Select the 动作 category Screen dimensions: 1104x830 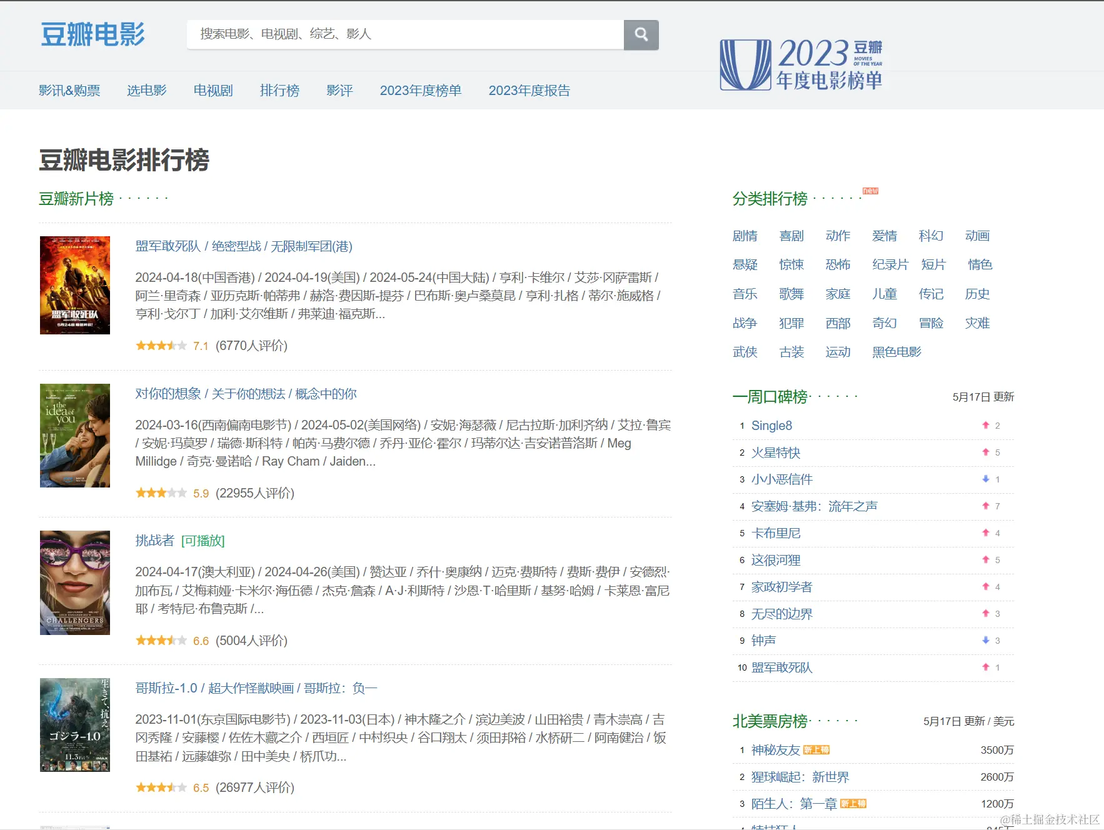tap(838, 236)
